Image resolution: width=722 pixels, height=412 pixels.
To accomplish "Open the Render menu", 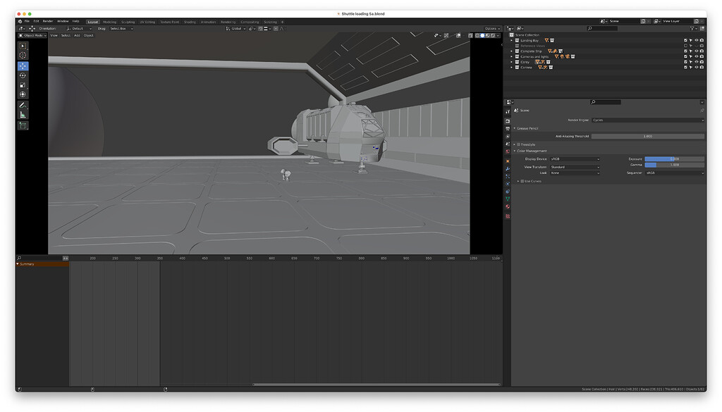I will pos(48,21).
